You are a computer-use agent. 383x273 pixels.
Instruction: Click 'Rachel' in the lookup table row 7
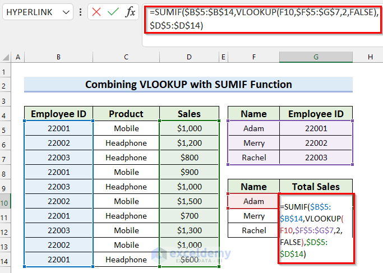point(254,158)
